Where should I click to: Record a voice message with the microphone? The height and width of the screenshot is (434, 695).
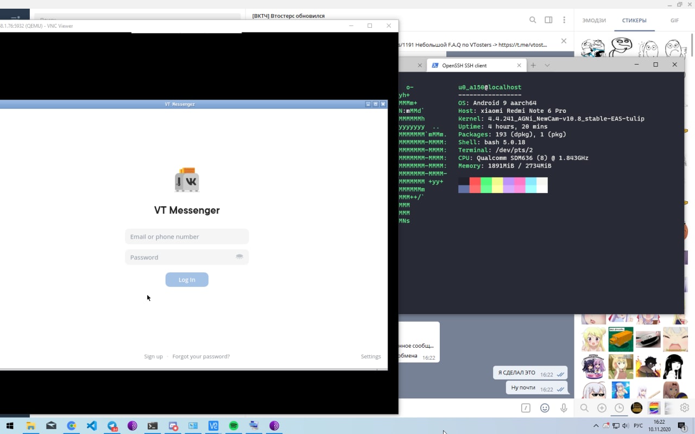tap(564, 408)
